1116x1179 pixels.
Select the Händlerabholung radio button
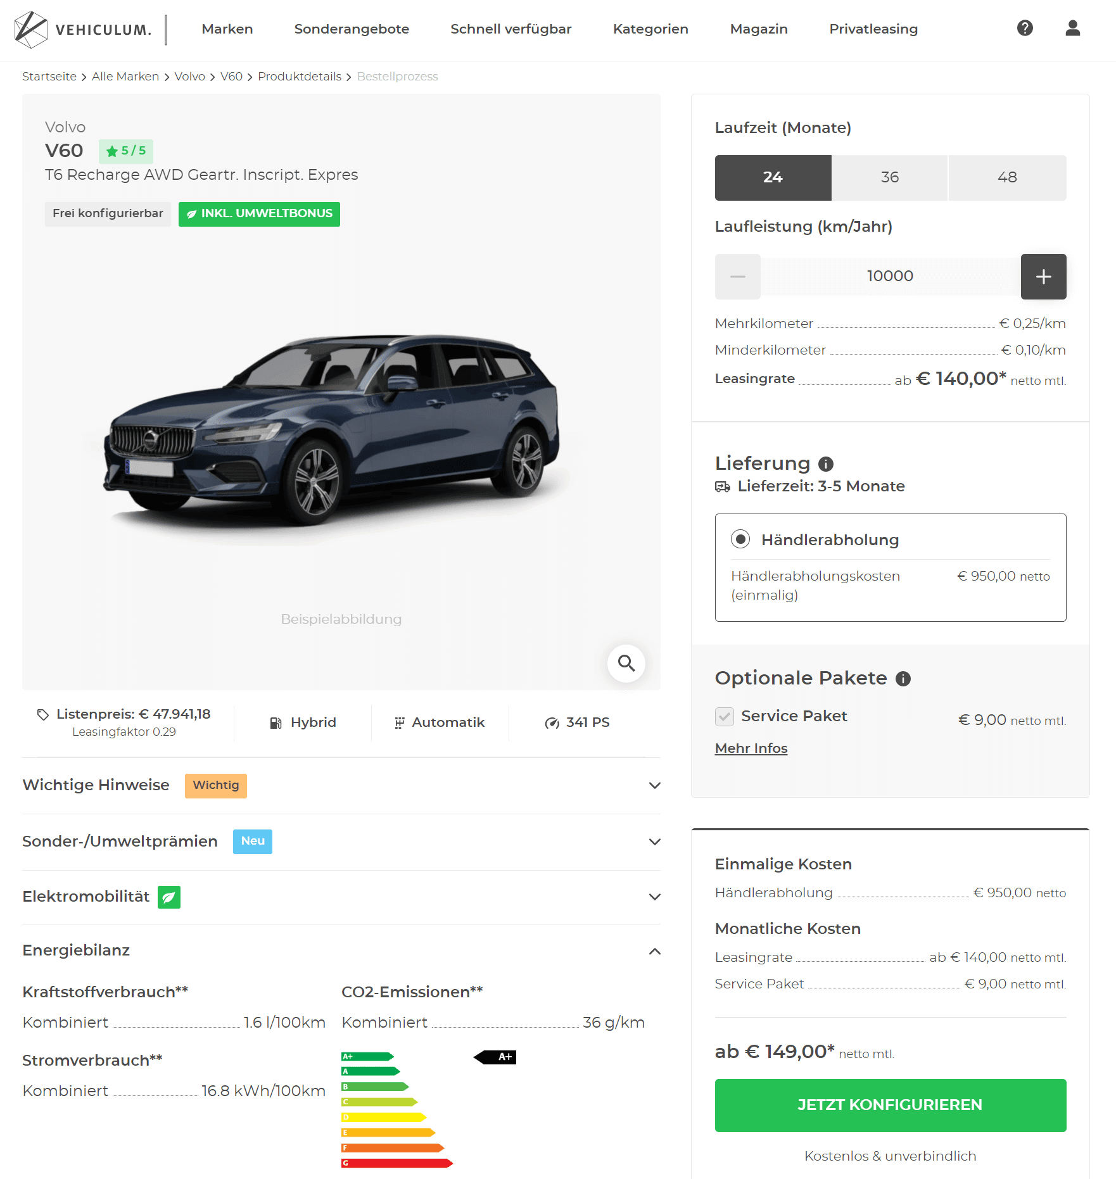[x=740, y=539]
